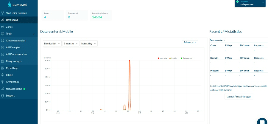Click the server icon beside Proxy manager
The image size is (268, 124).
tap(3, 61)
